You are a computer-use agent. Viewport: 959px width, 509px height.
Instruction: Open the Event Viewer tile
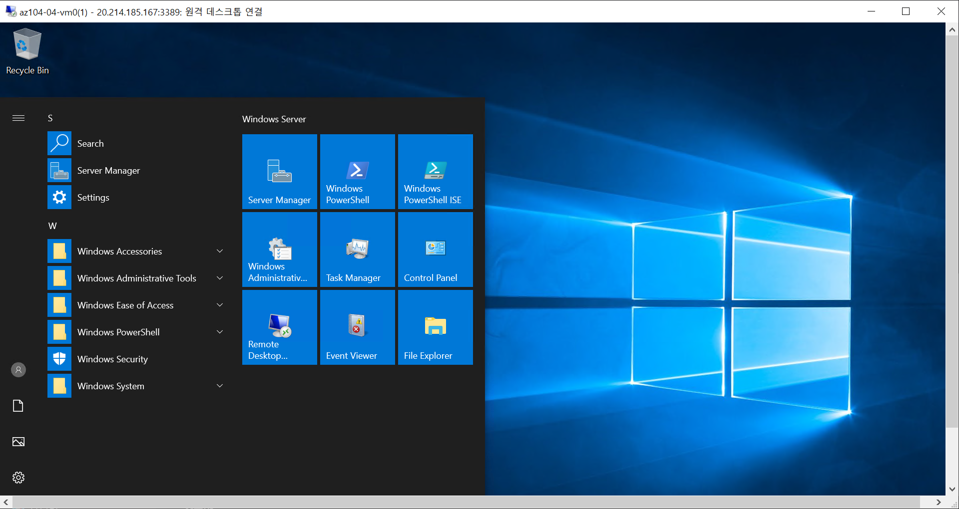358,327
